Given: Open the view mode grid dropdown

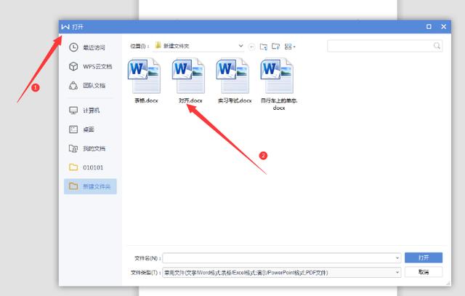Looking at the screenshot, I should (290, 47).
